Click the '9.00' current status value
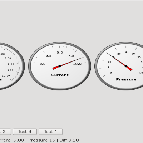 19,140
